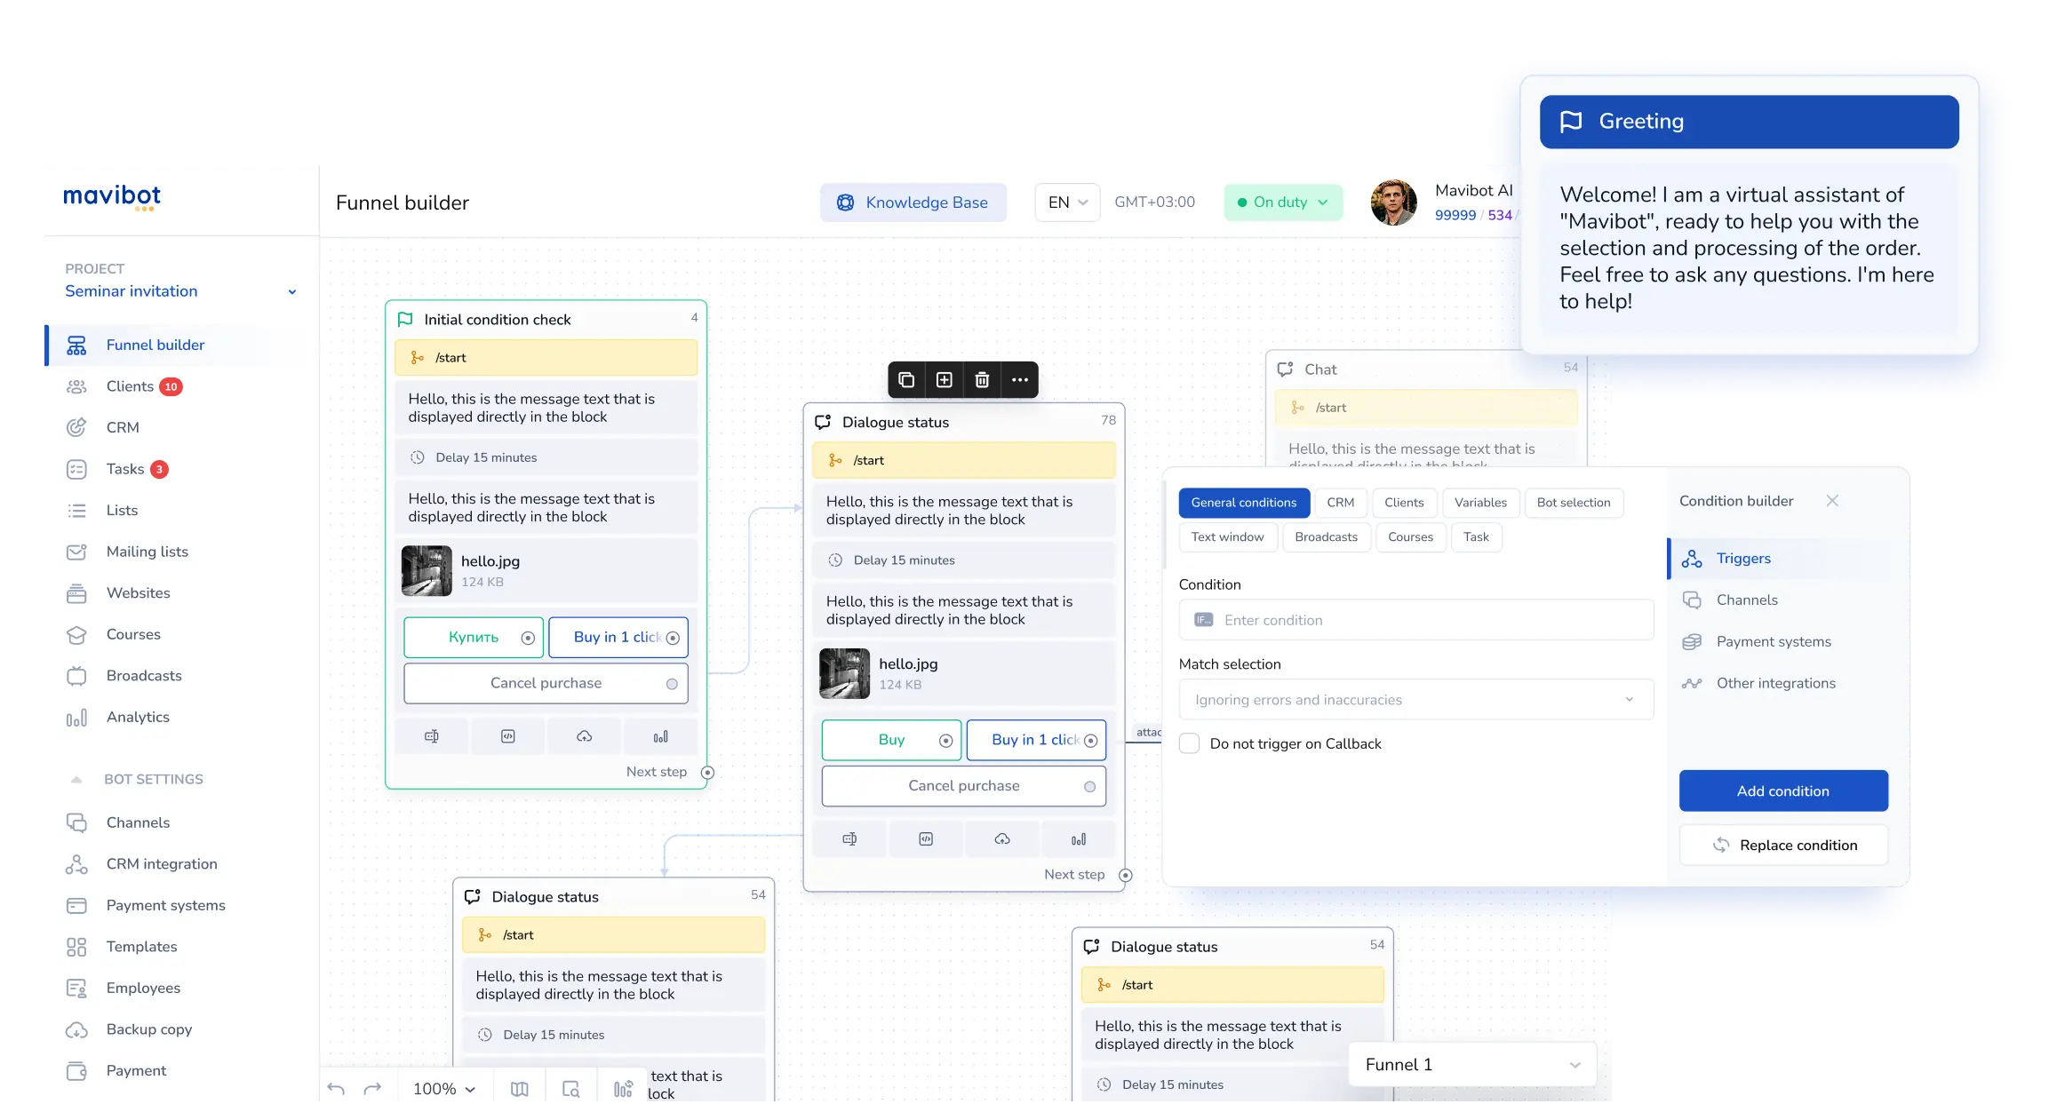Click connector dot on Cancel purchase in Dialogue status 78
The height and width of the screenshot is (1112, 2049).
tap(1089, 787)
